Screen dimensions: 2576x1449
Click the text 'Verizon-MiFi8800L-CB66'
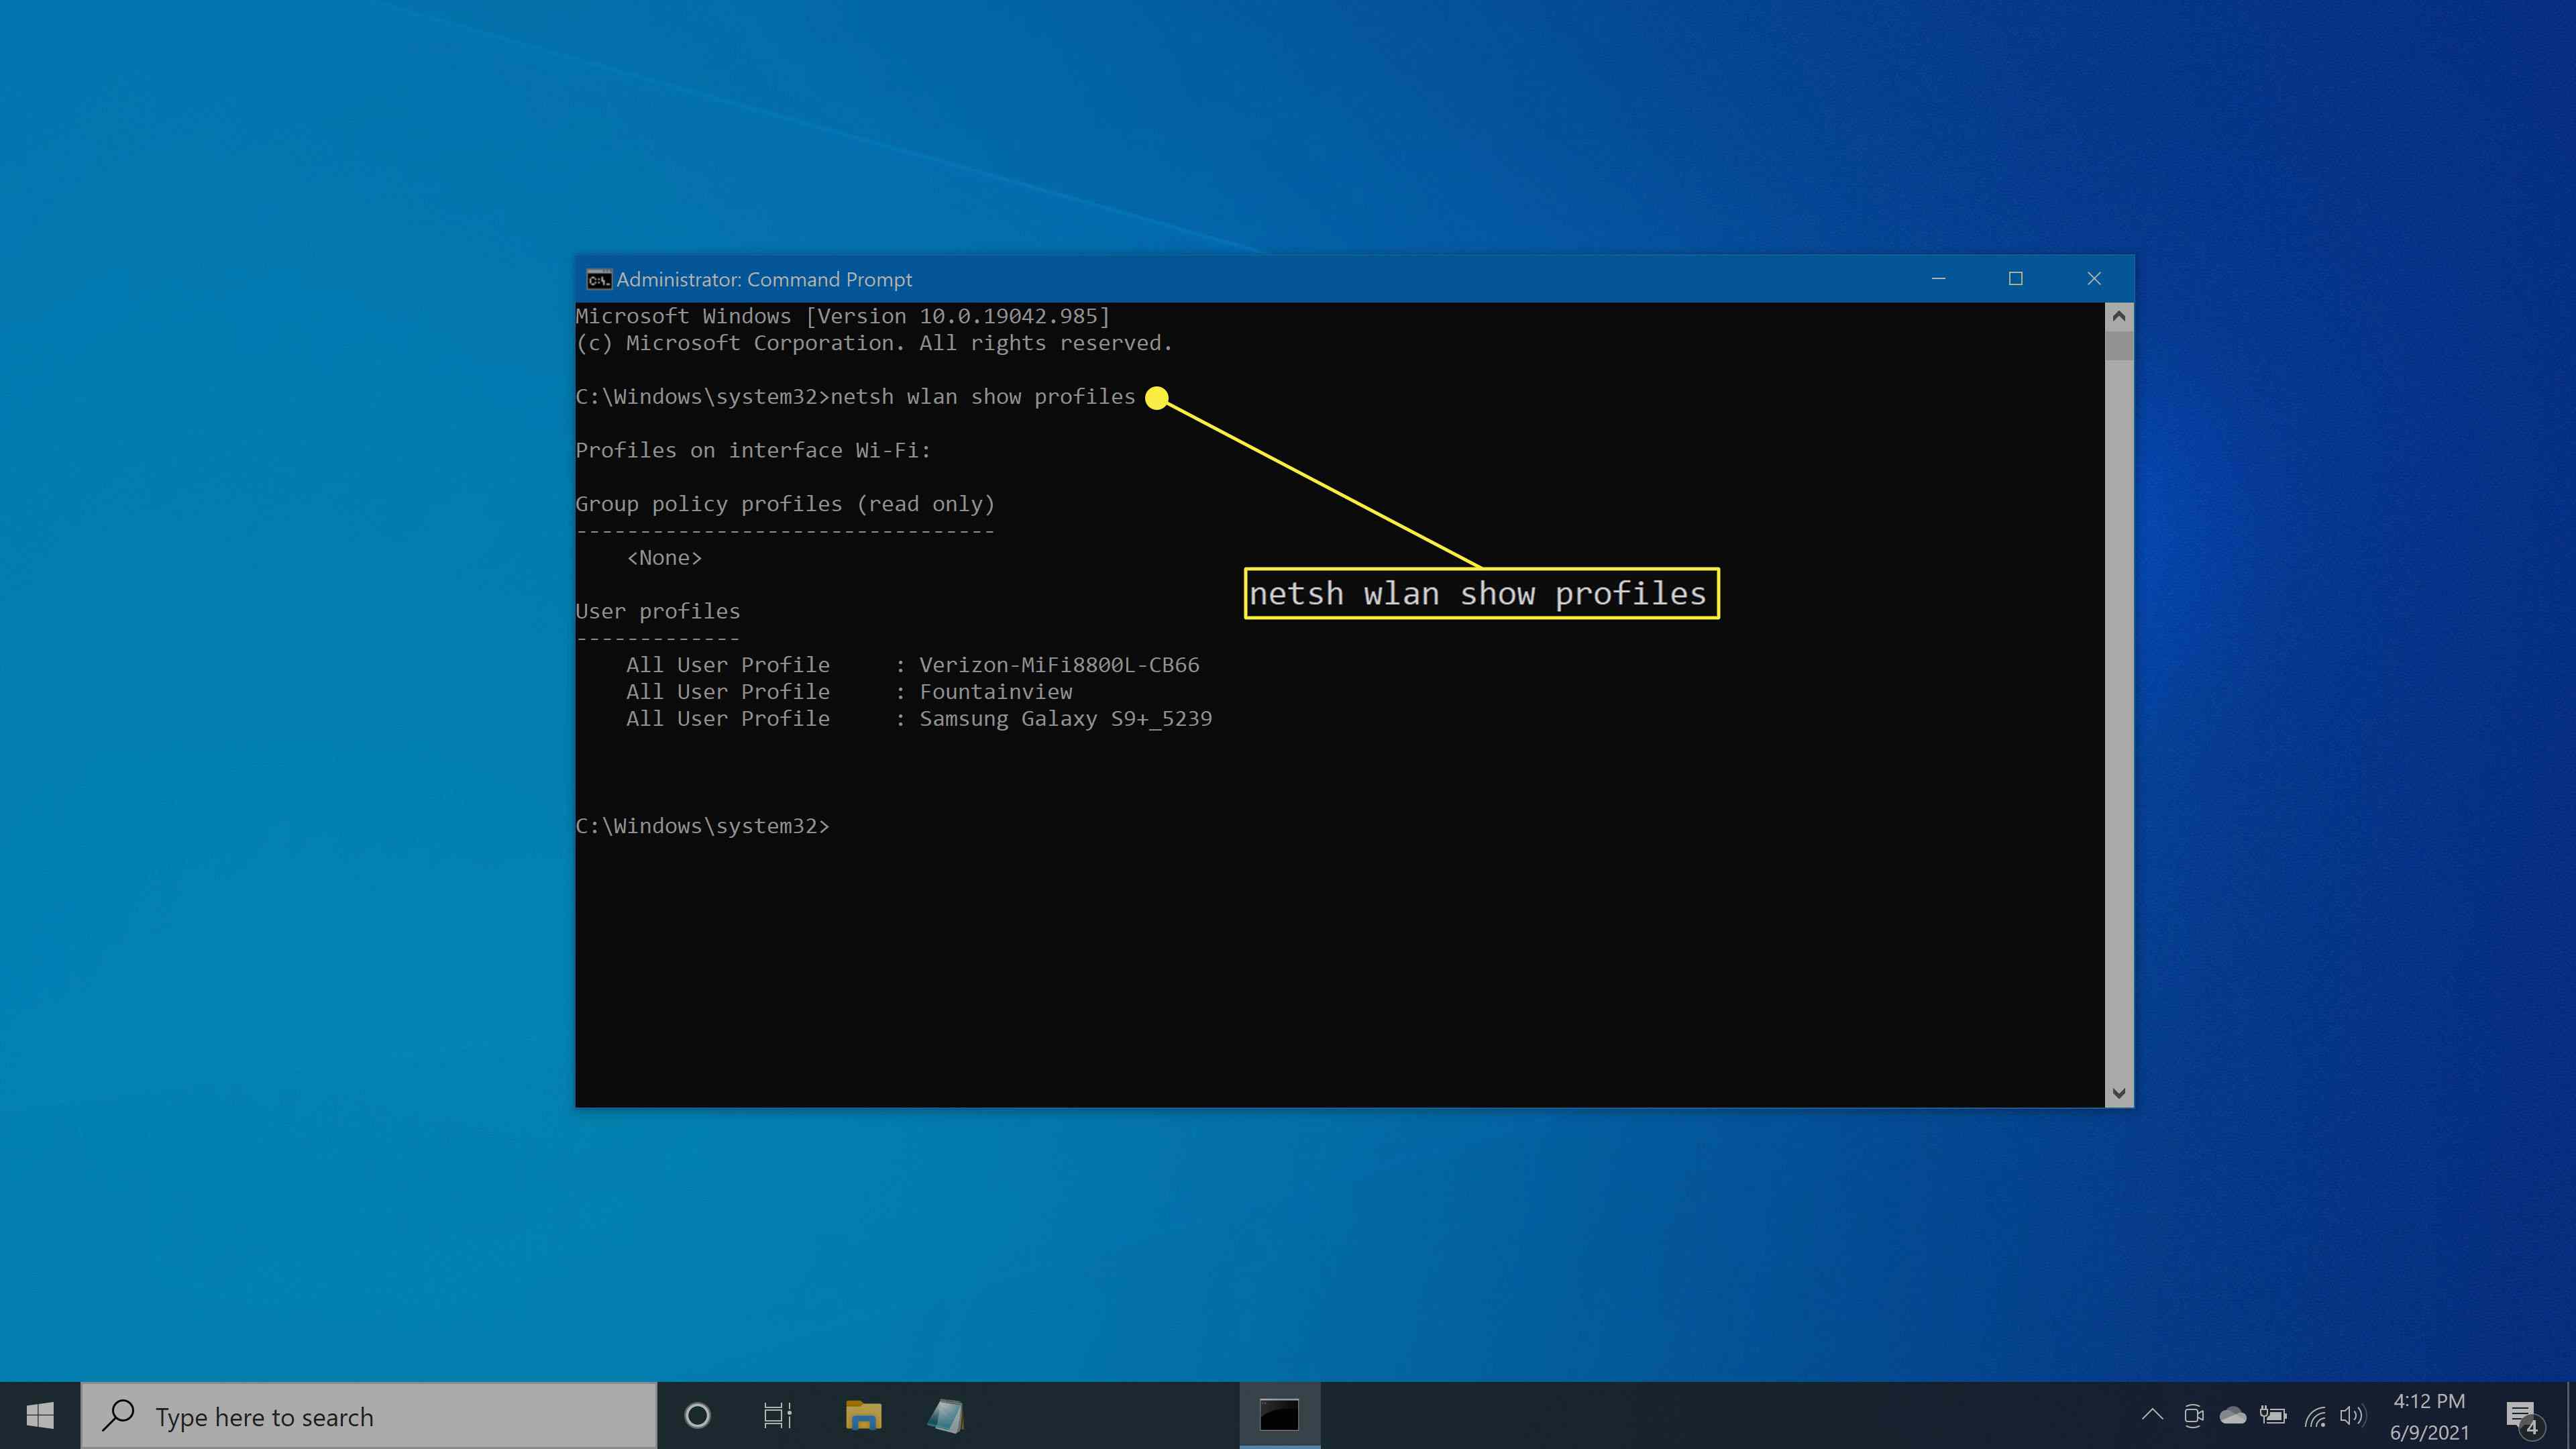tap(1059, 665)
